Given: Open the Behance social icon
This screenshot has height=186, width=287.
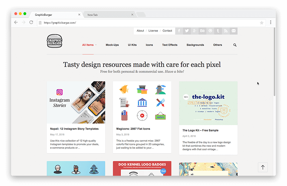Looking at the screenshot, I should [x=202, y=31].
